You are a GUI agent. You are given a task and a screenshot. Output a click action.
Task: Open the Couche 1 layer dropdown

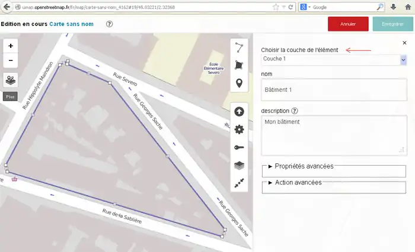(334, 59)
